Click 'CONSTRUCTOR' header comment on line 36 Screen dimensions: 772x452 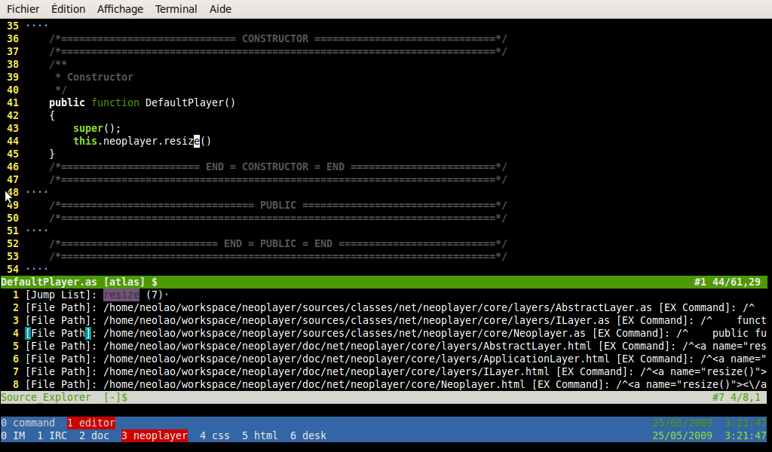pos(274,39)
